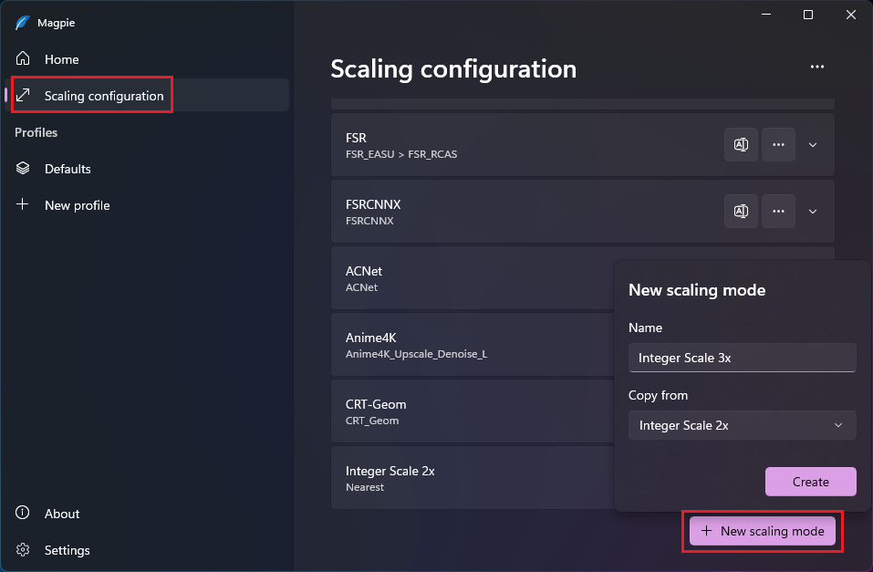This screenshot has height=572, width=873.
Task: Expand the FSR scaling mode
Action: click(813, 144)
